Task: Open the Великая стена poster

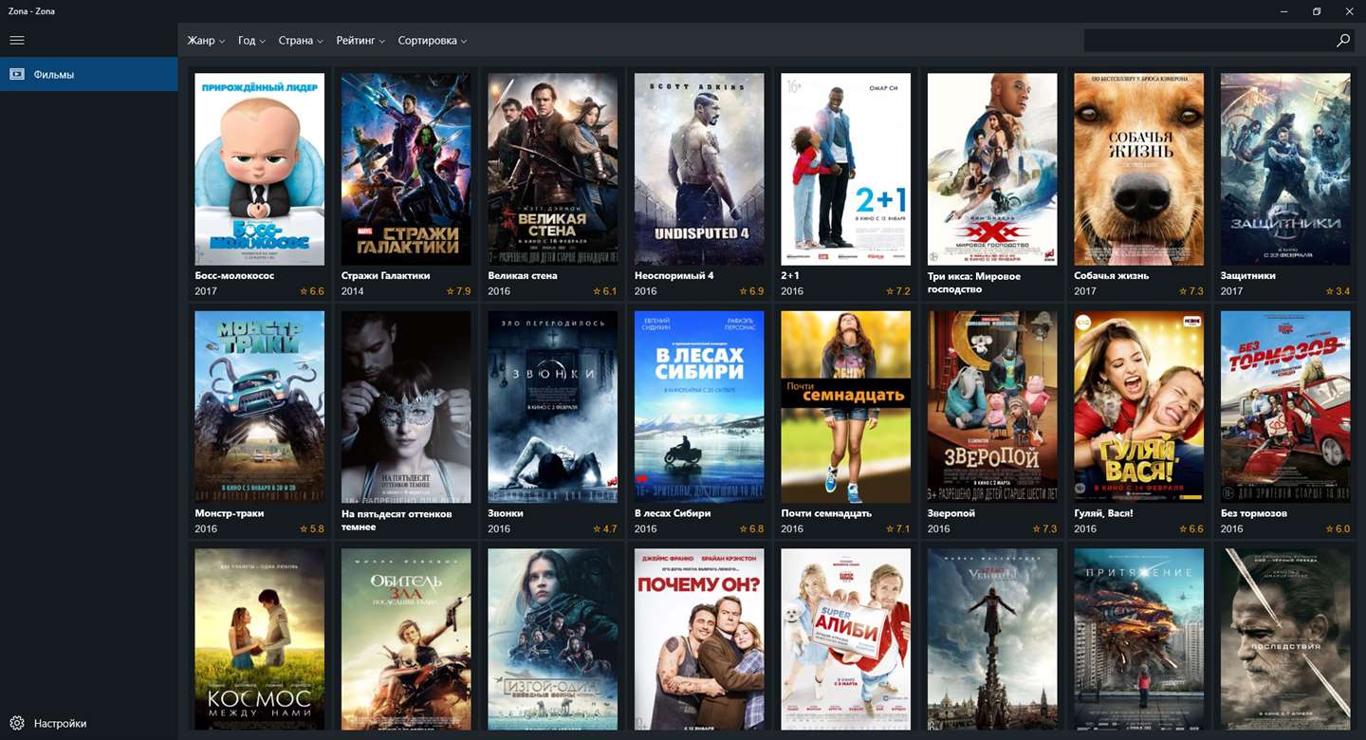Action: point(553,170)
